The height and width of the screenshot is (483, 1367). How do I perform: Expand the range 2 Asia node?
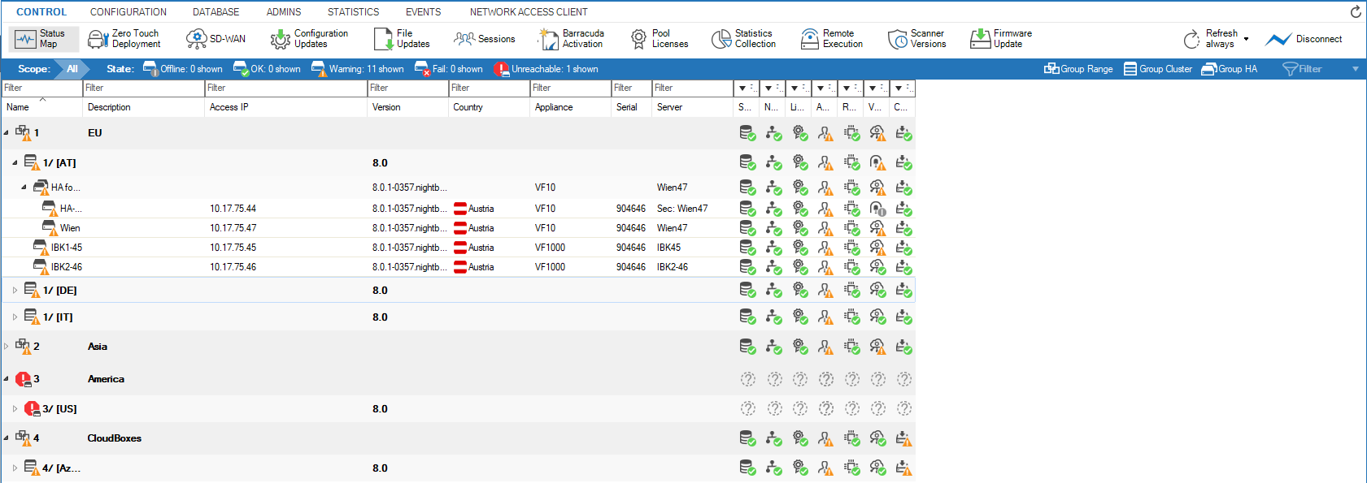(x=7, y=346)
